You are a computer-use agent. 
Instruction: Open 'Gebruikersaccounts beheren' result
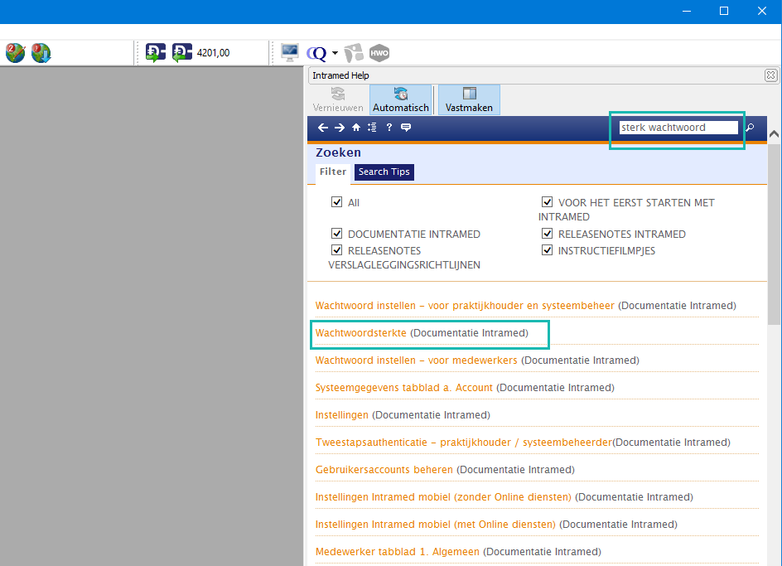pyautogui.click(x=384, y=470)
